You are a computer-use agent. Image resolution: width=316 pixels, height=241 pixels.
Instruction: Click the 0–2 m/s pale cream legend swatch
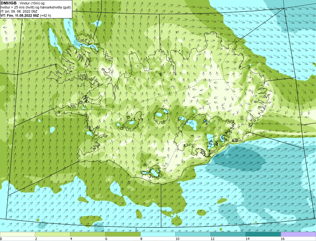coord(17,234)
